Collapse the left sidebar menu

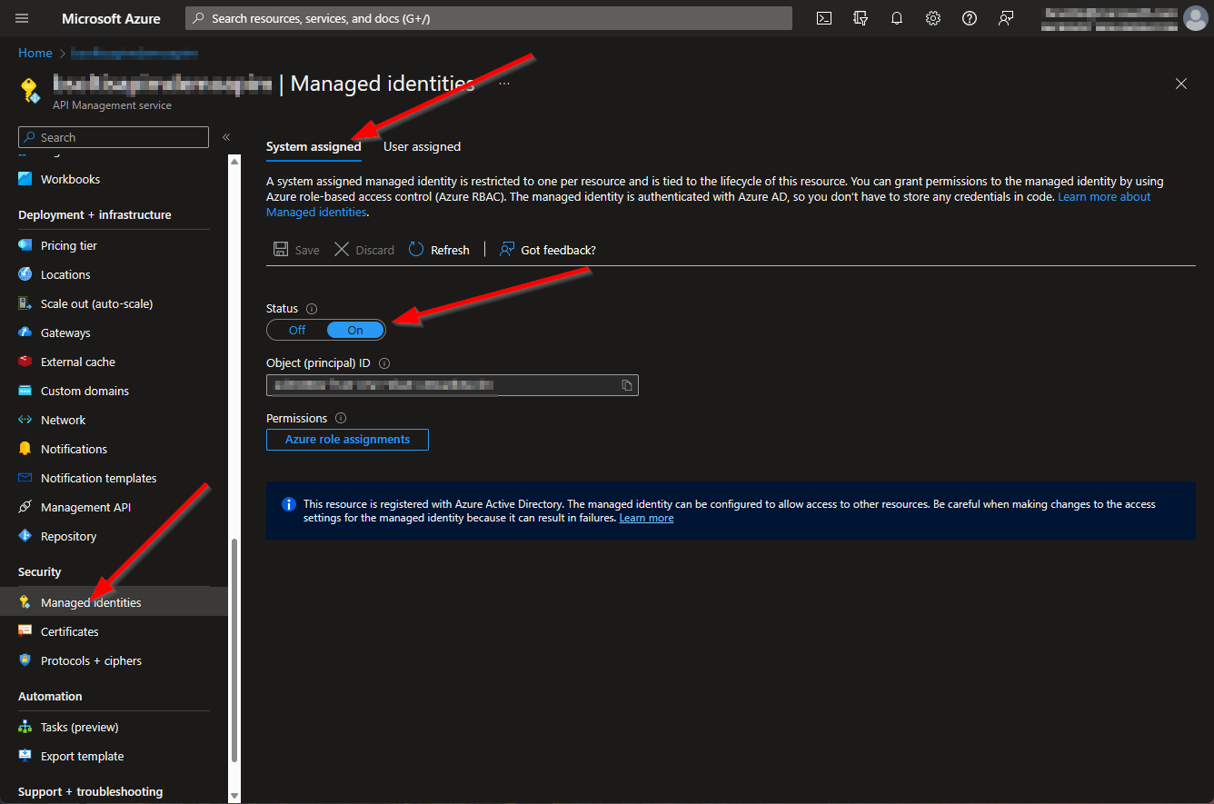(226, 137)
